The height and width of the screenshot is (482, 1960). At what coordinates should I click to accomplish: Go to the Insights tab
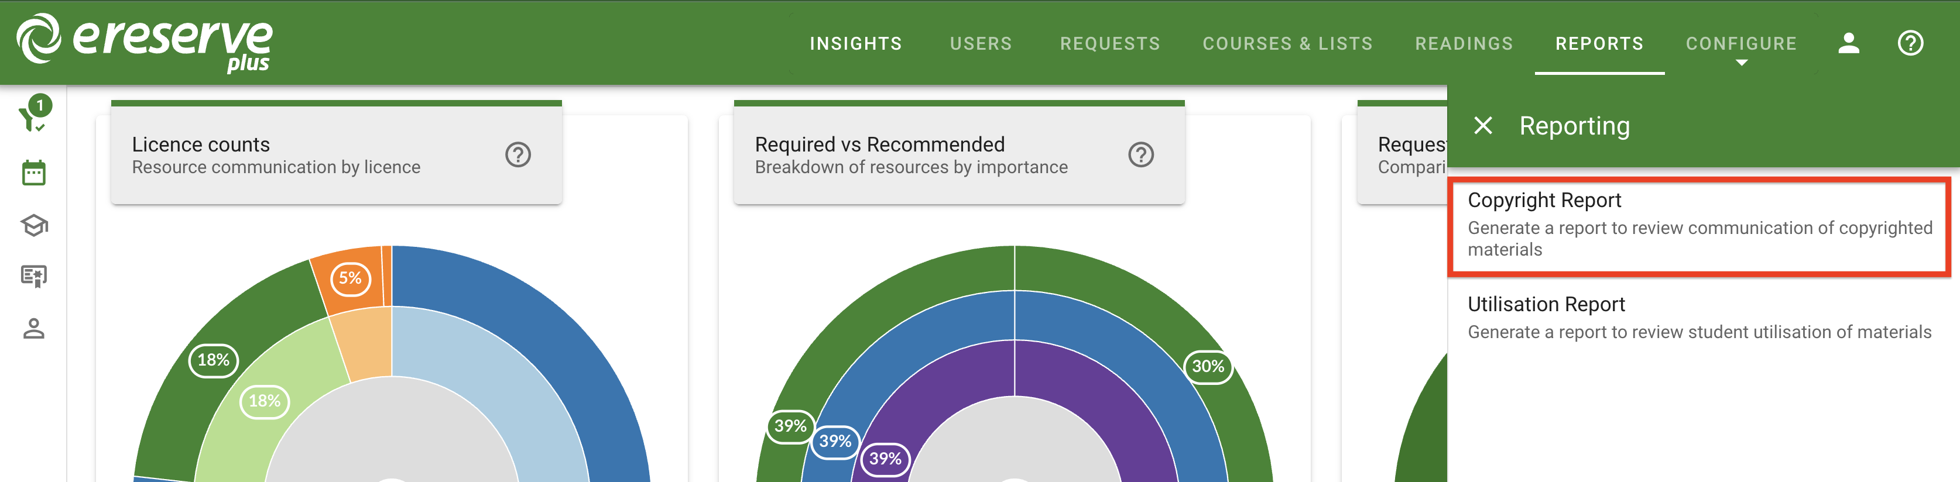(855, 44)
